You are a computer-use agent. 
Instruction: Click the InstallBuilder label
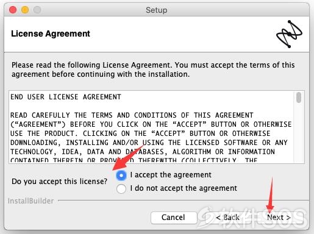click(x=30, y=201)
